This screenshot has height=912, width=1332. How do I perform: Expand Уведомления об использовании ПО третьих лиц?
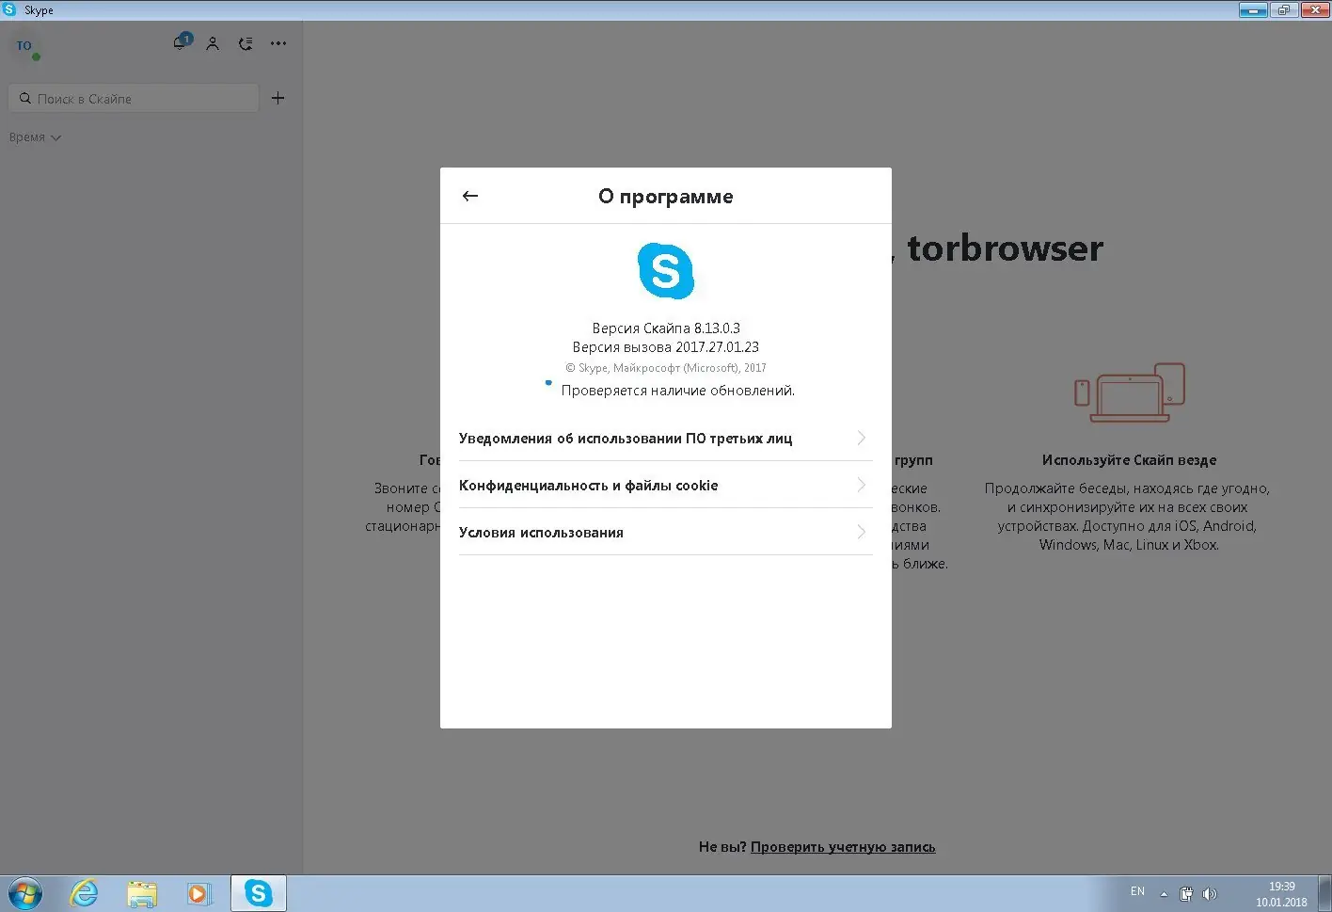(665, 438)
